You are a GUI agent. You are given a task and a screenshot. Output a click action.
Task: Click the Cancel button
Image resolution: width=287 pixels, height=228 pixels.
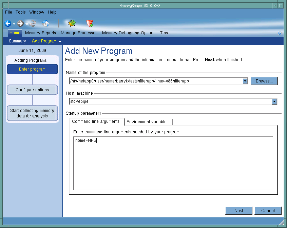coord(268,211)
